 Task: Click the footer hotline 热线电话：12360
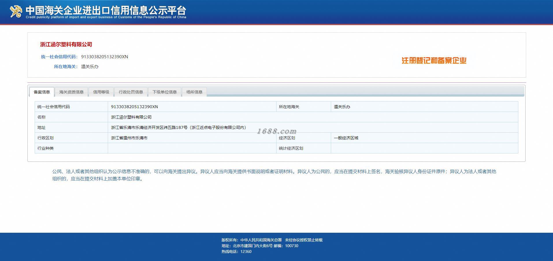[236, 251]
